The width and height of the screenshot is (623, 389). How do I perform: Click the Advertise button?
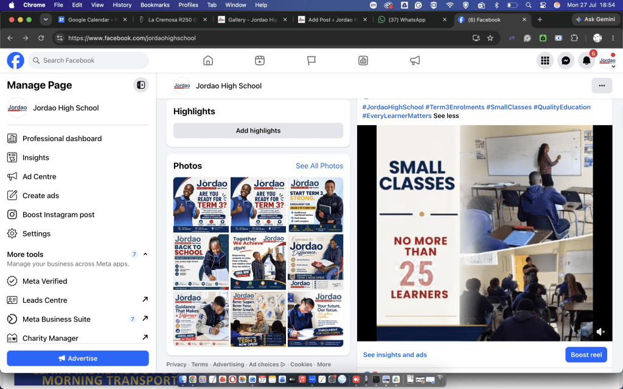(78, 358)
